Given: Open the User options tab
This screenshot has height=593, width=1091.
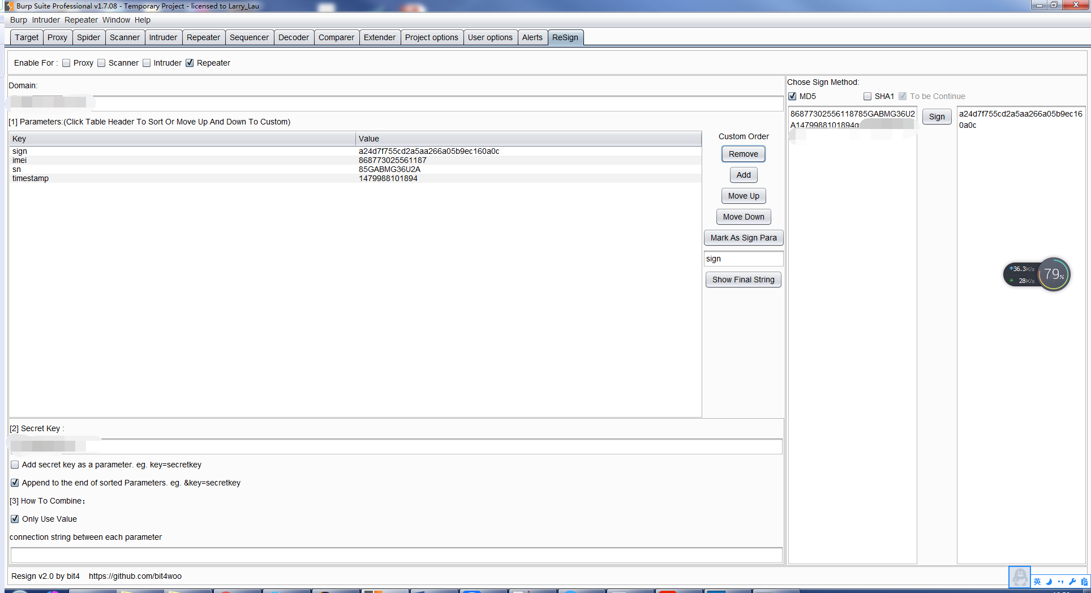Looking at the screenshot, I should pos(490,37).
